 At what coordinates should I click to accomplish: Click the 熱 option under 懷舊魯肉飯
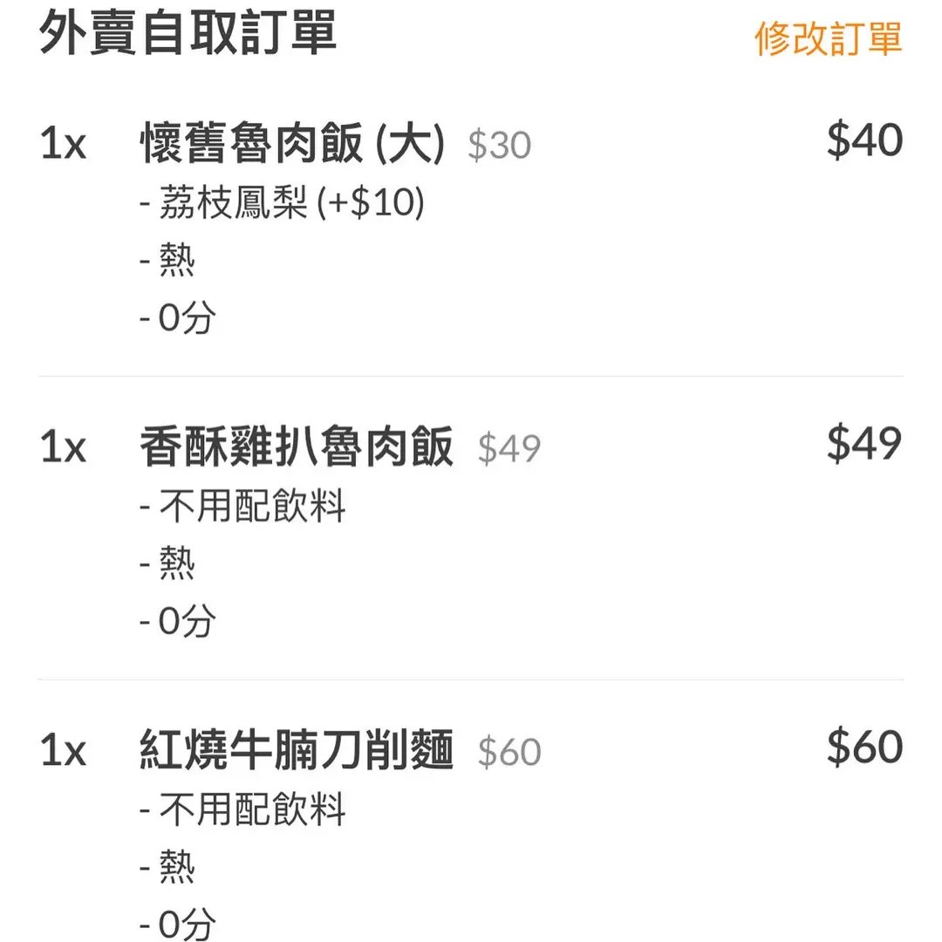point(176,261)
